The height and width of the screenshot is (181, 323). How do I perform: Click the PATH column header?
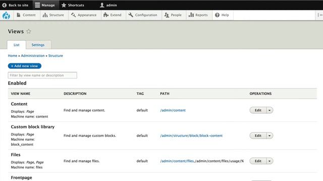(165, 94)
